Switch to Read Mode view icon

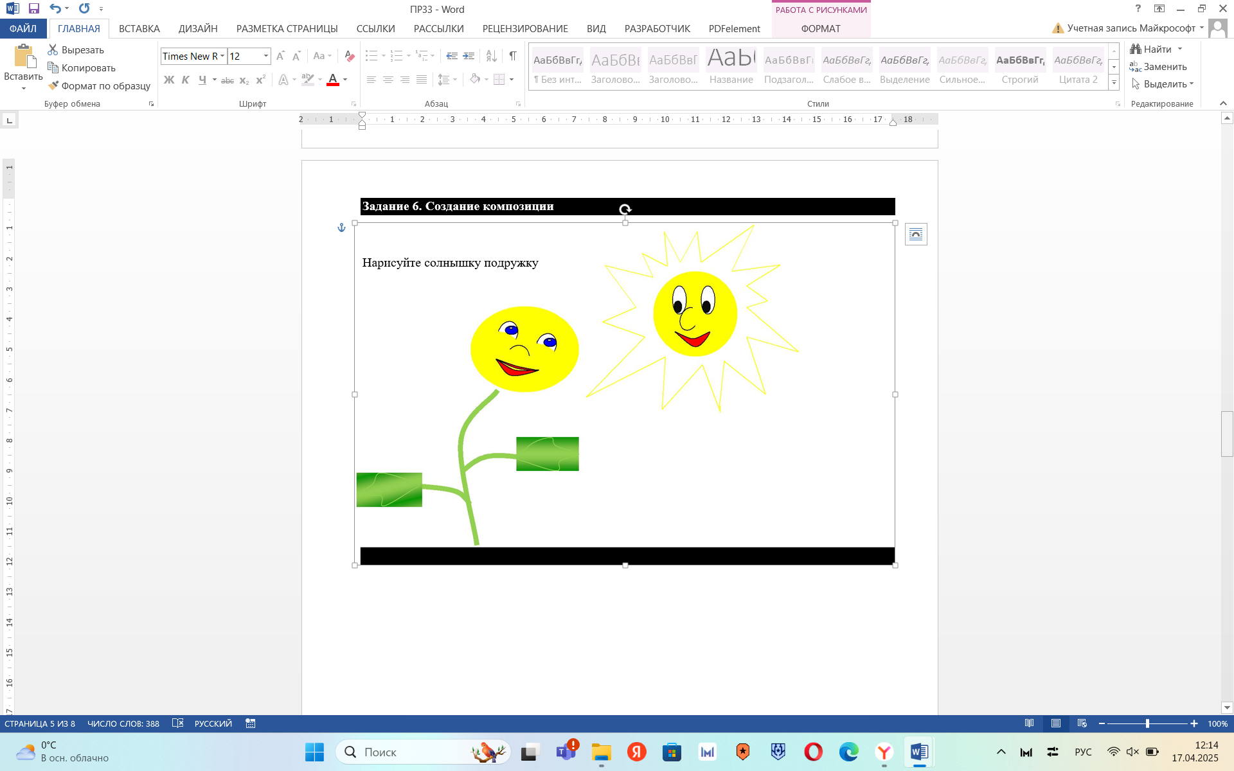(1029, 723)
